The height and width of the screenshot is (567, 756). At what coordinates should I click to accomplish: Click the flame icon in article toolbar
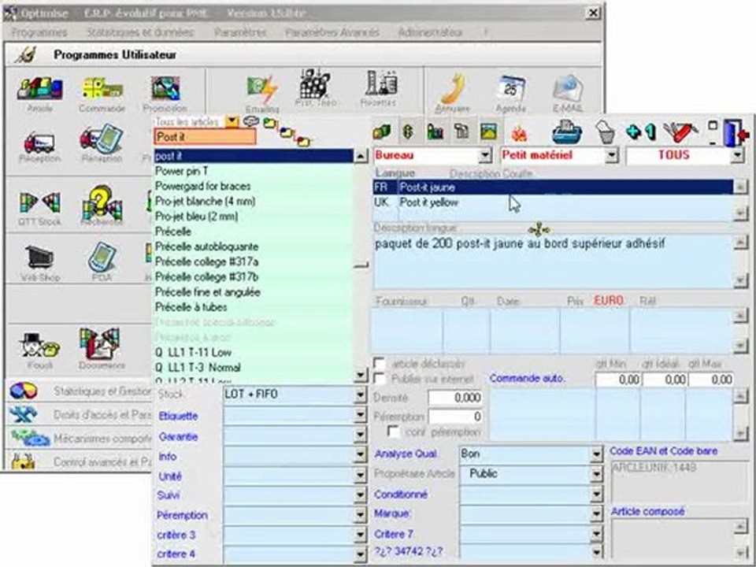[519, 134]
